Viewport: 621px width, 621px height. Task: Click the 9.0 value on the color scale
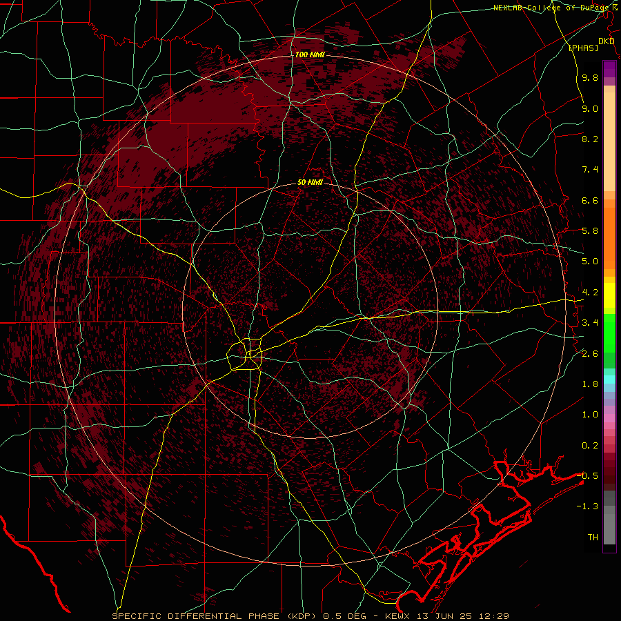pyautogui.click(x=590, y=108)
